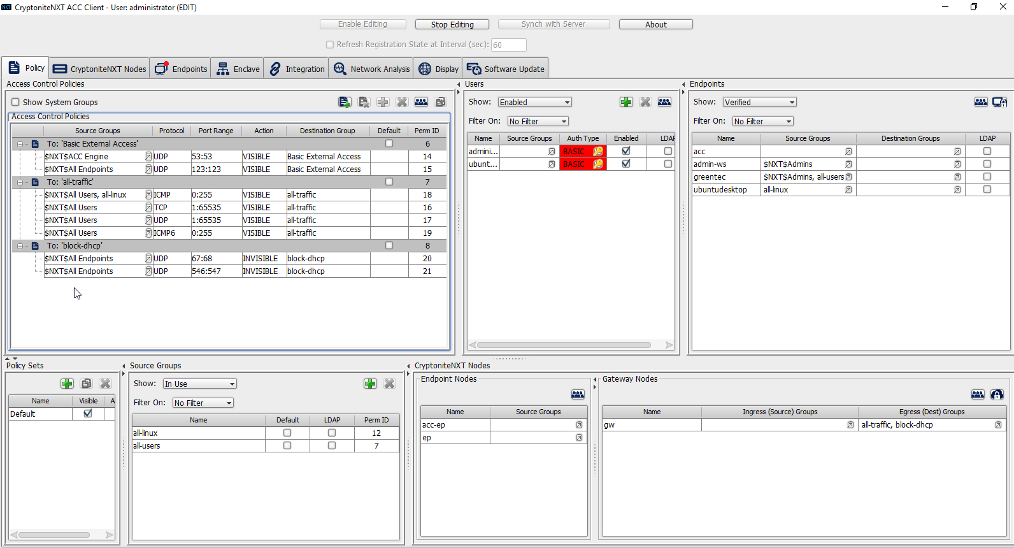Image resolution: width=1014 pixels, height=548 pixels.
Task: Open source groups editor for acc-ep node
Action: (579, 425)
